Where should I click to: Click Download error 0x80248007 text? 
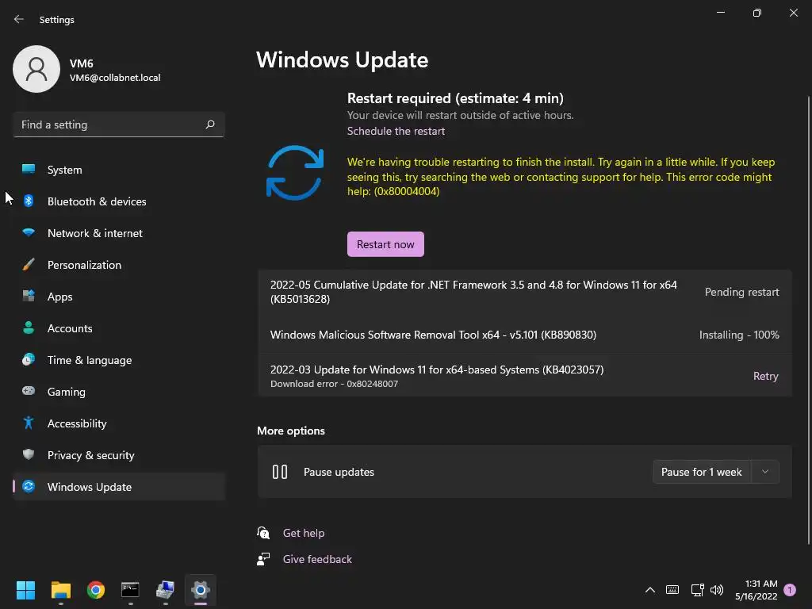click(x=334, y=384)
